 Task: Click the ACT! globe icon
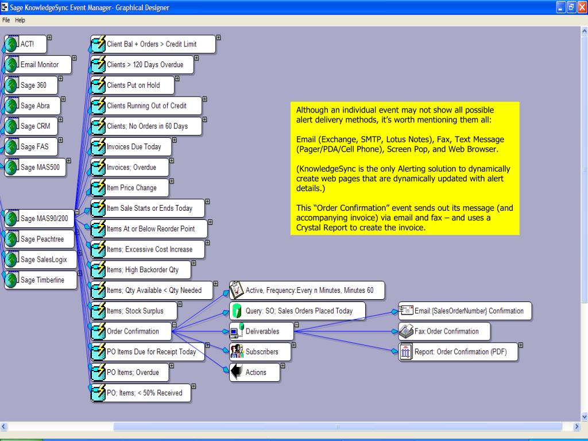(x=12, y=44)
